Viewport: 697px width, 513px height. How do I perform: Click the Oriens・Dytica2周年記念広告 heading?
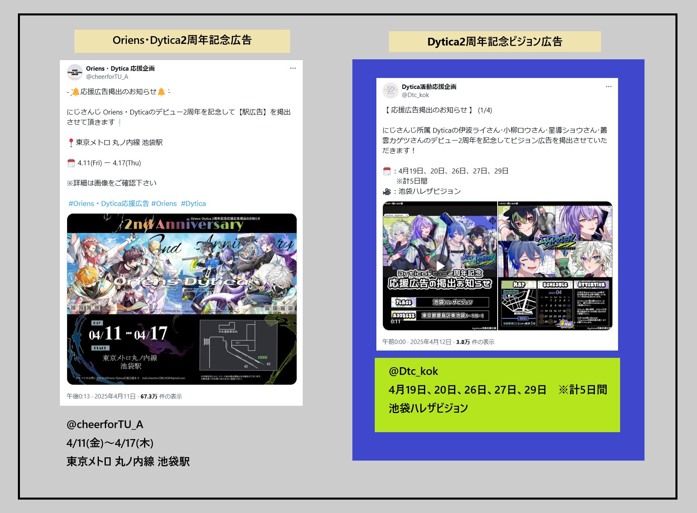click(x=182, y=41)
